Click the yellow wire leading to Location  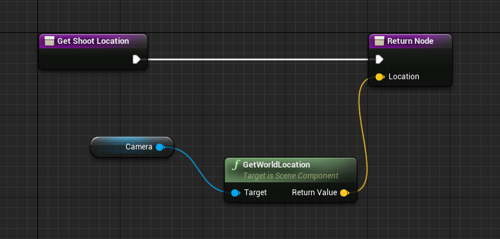click(x=364, y=134)
